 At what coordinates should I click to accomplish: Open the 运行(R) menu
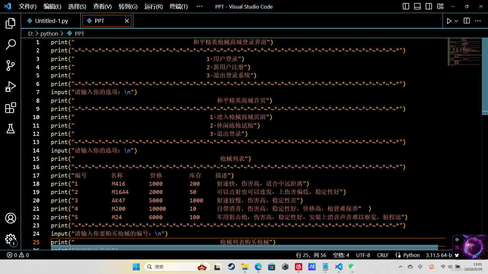[154, 6]
